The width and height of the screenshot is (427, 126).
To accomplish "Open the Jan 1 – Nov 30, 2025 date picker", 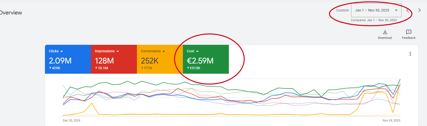I will (x=376, y=10).
